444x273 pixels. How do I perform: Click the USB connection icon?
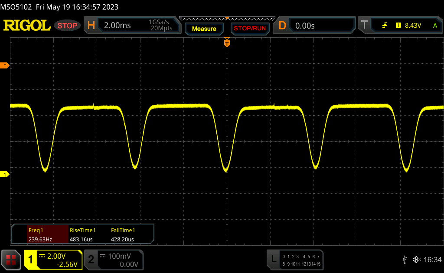click(x=405, y=260)
